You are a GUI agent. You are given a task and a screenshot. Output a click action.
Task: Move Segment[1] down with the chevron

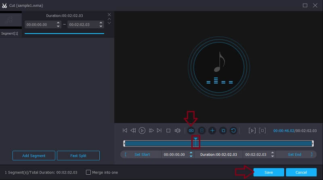[x=109, y=23]
